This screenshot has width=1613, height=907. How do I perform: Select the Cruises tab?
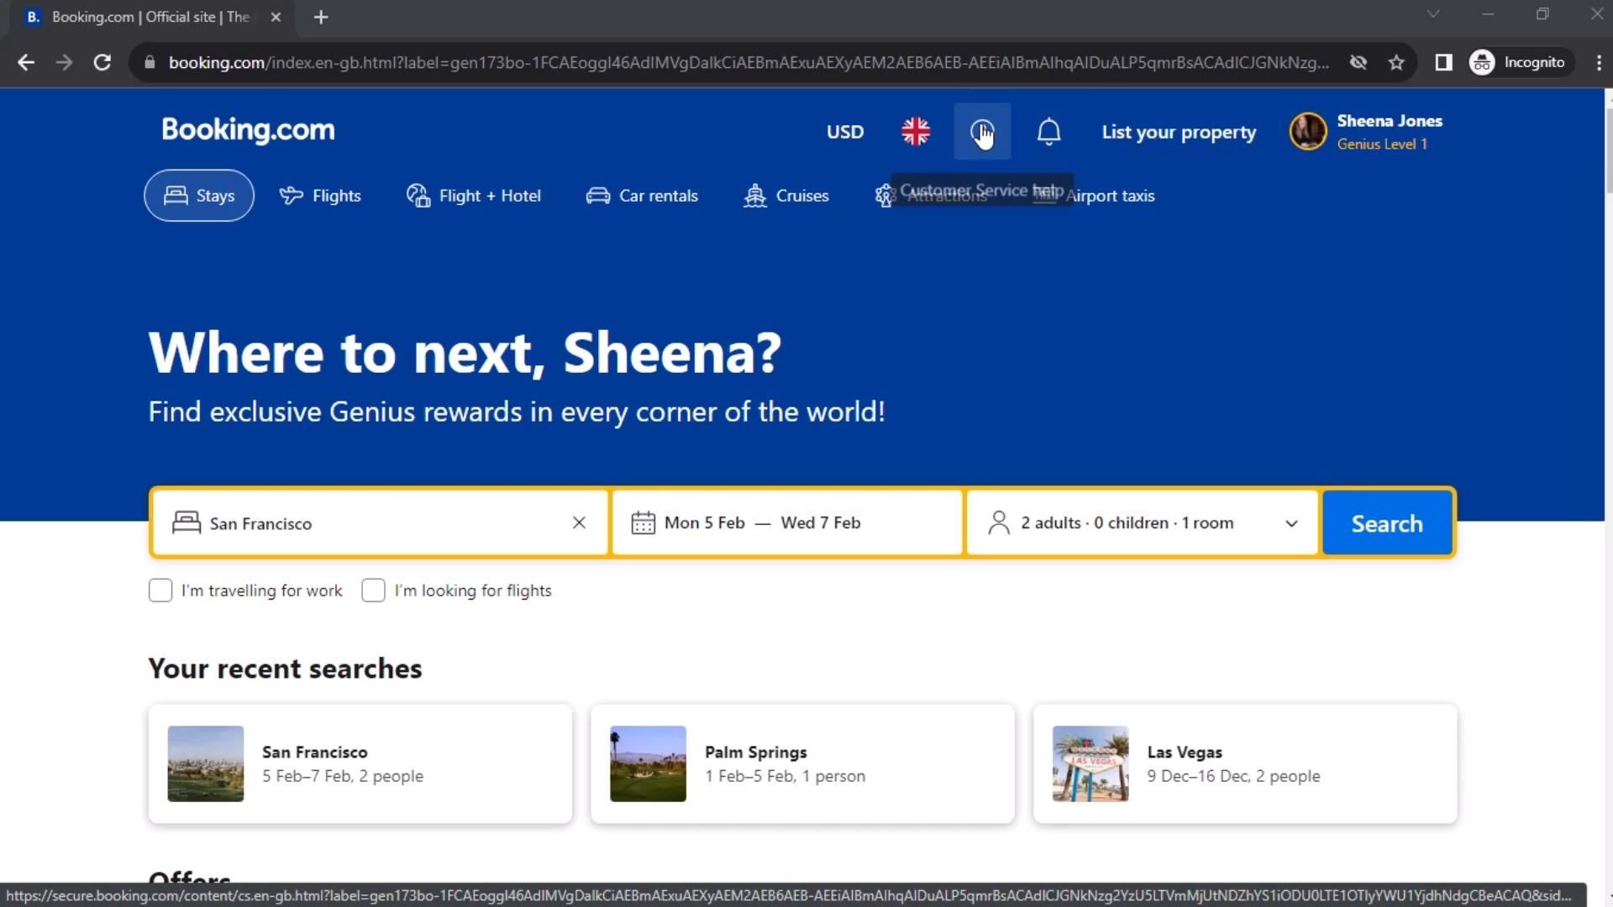[x=786, y=196]
